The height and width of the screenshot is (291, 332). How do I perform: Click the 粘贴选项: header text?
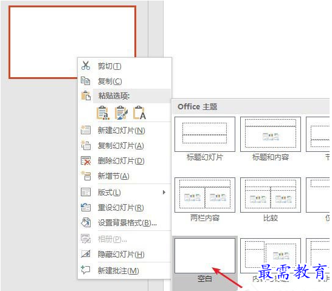tap(114, 96)
